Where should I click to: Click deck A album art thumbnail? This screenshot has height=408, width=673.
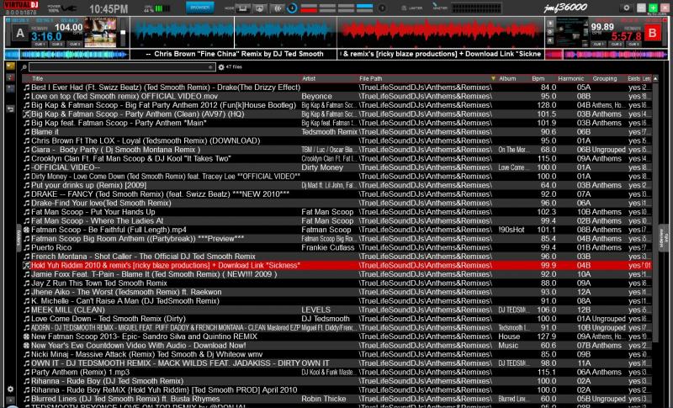(x=100, y=33)
